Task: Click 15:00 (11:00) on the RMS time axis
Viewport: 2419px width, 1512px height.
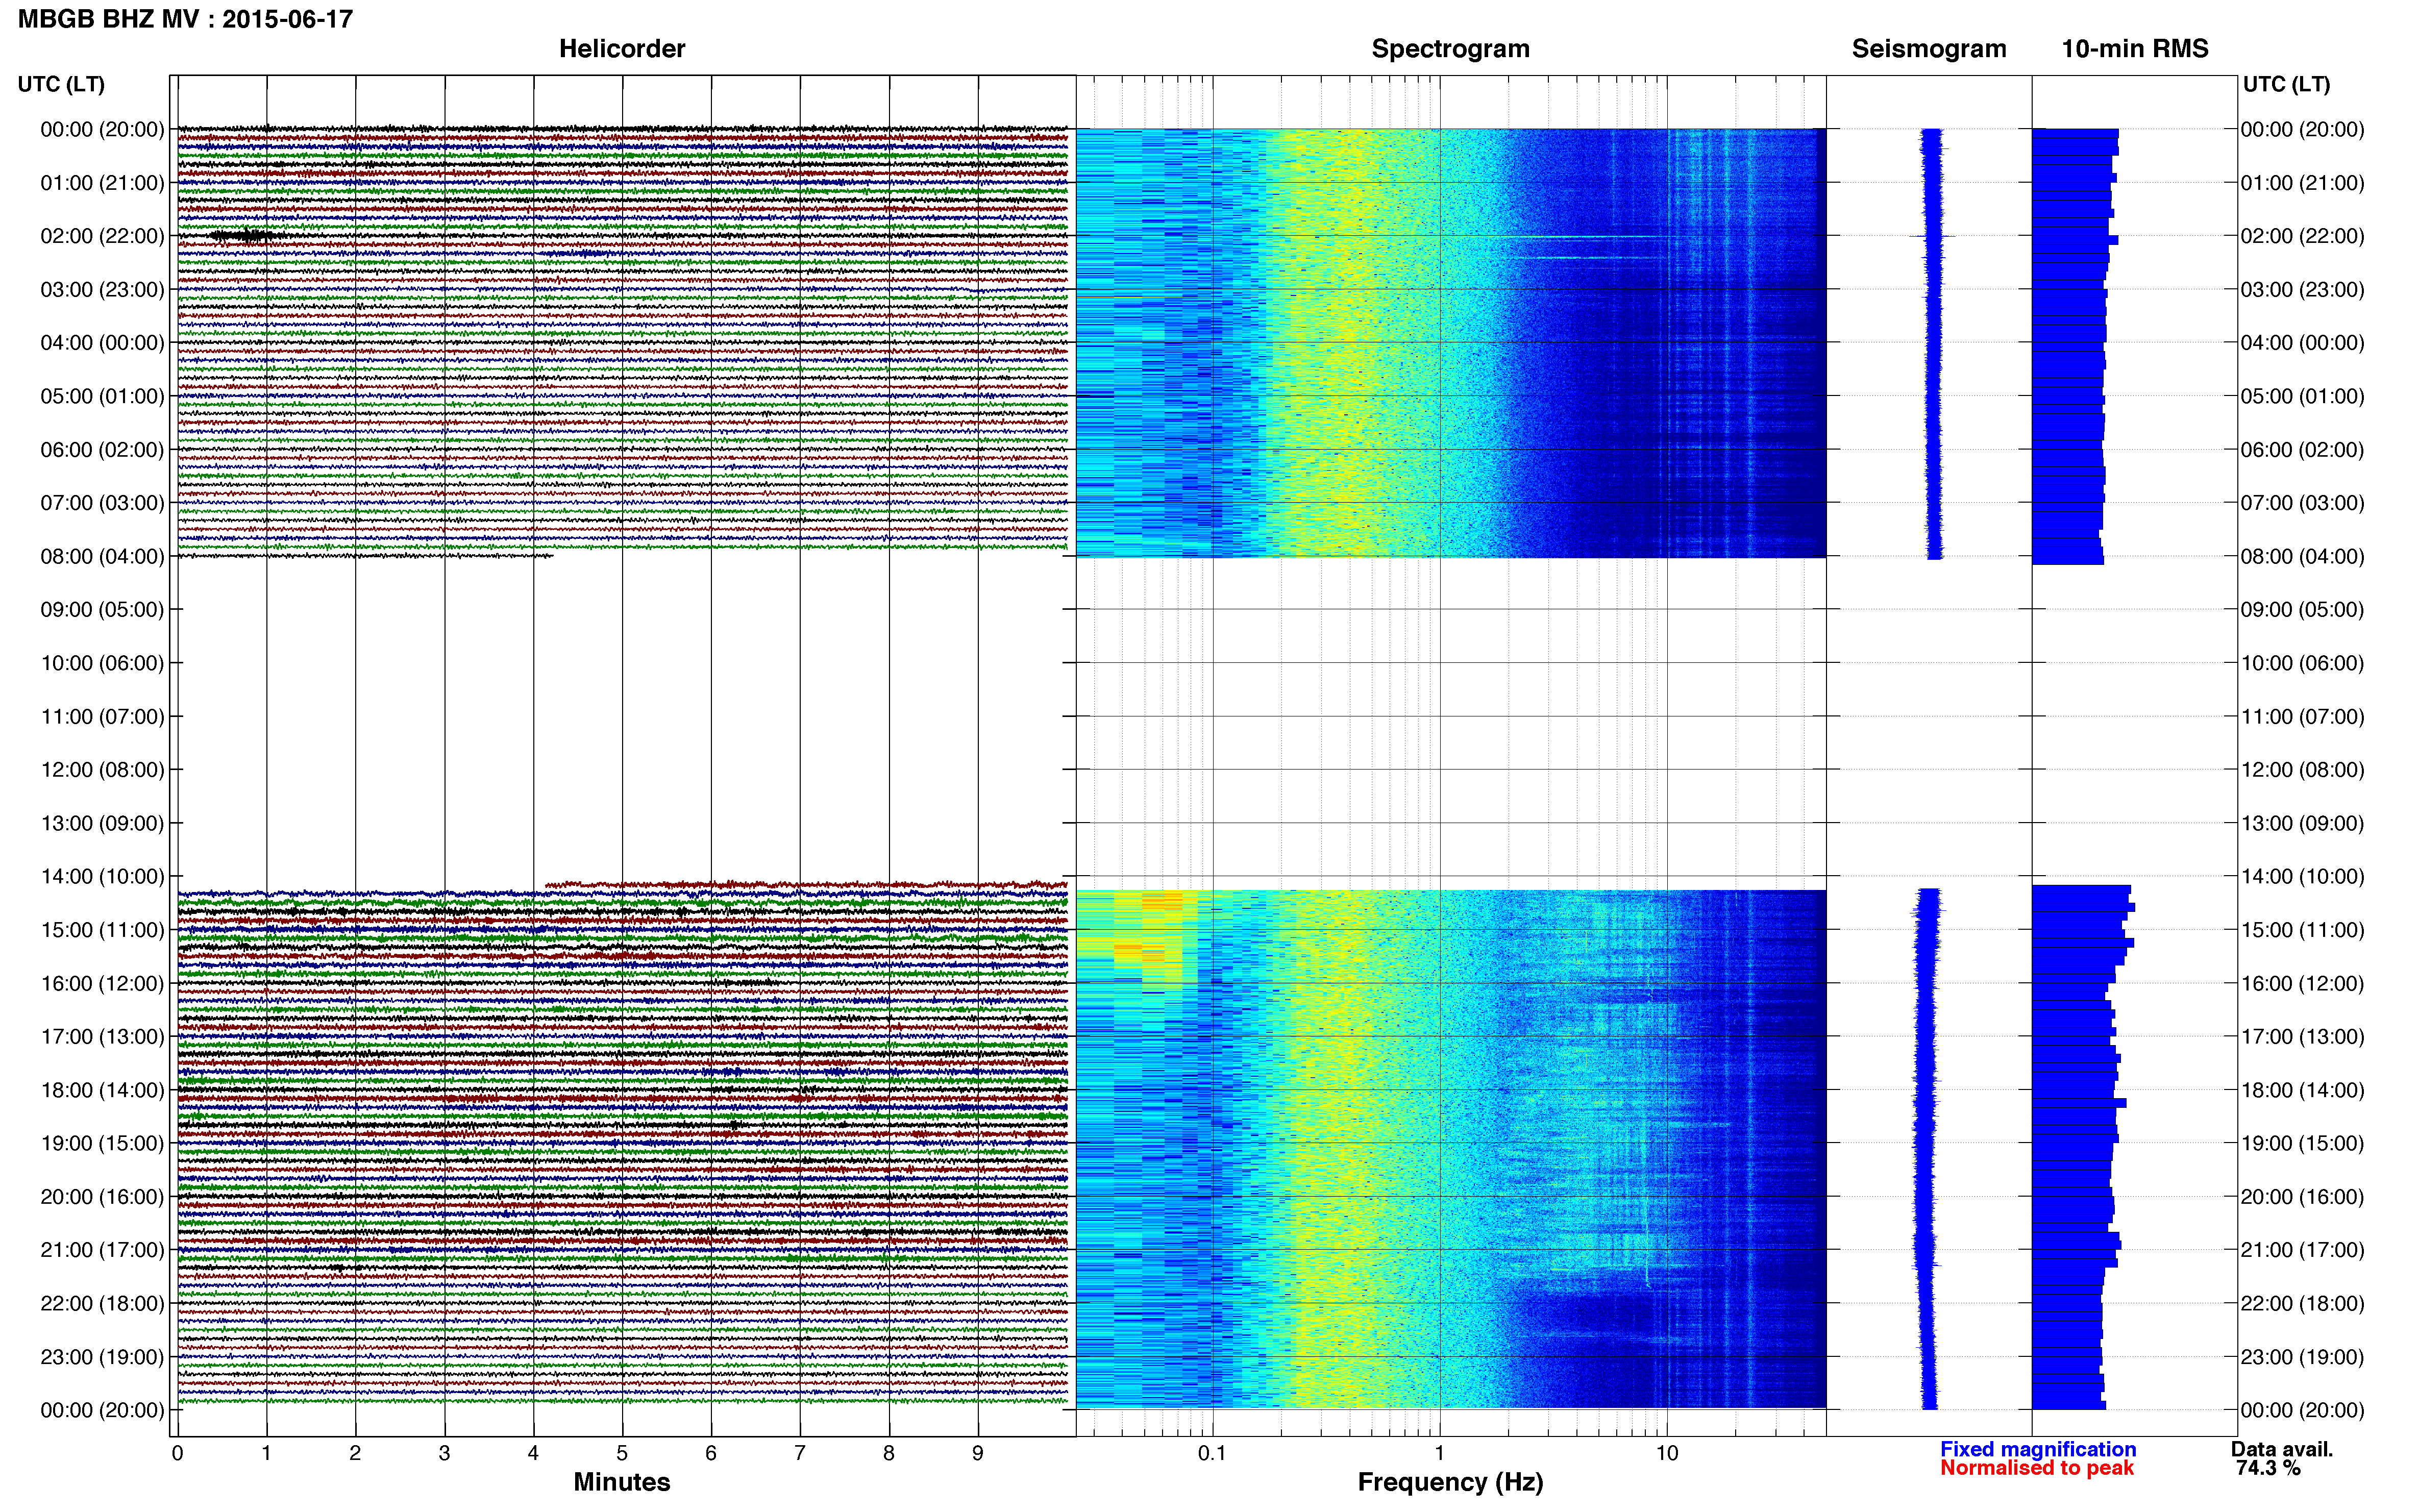Action: click(x=2302, y=930)
